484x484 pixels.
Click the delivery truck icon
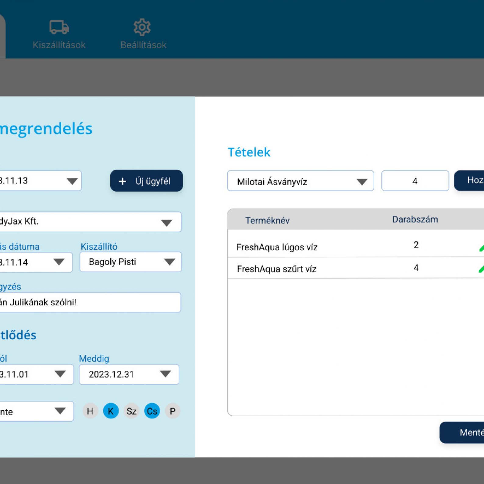click(59, 27)
